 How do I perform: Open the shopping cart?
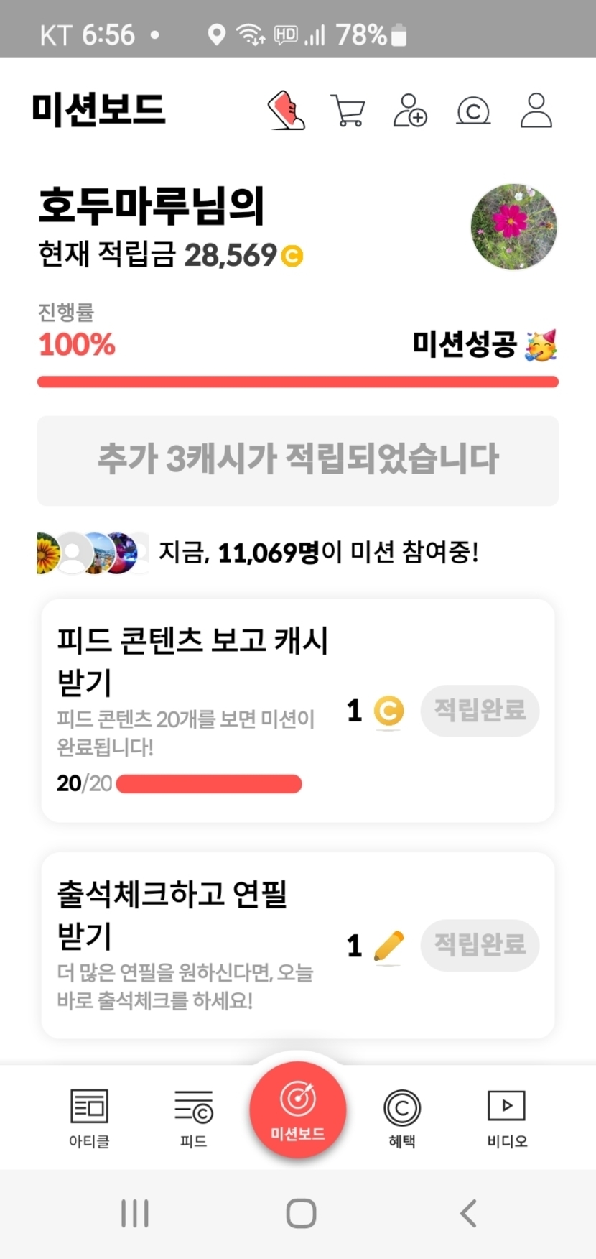(348, 111)
